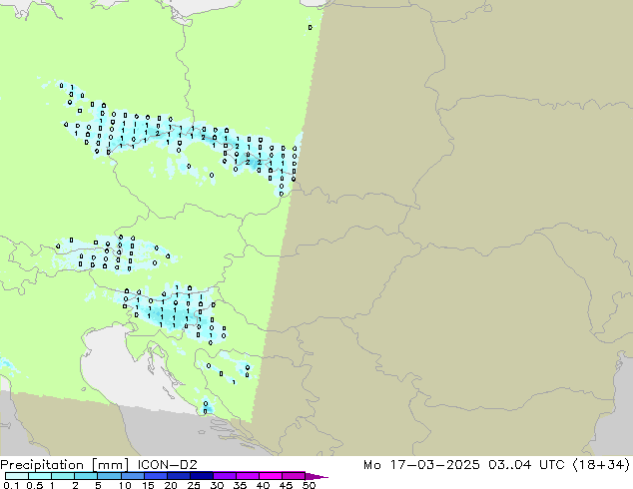Image resolution: width=633 pixels, height=489 pixels.
Task: Select the 2–5 mm legend color swatch
Action: [x=87, y=476]
